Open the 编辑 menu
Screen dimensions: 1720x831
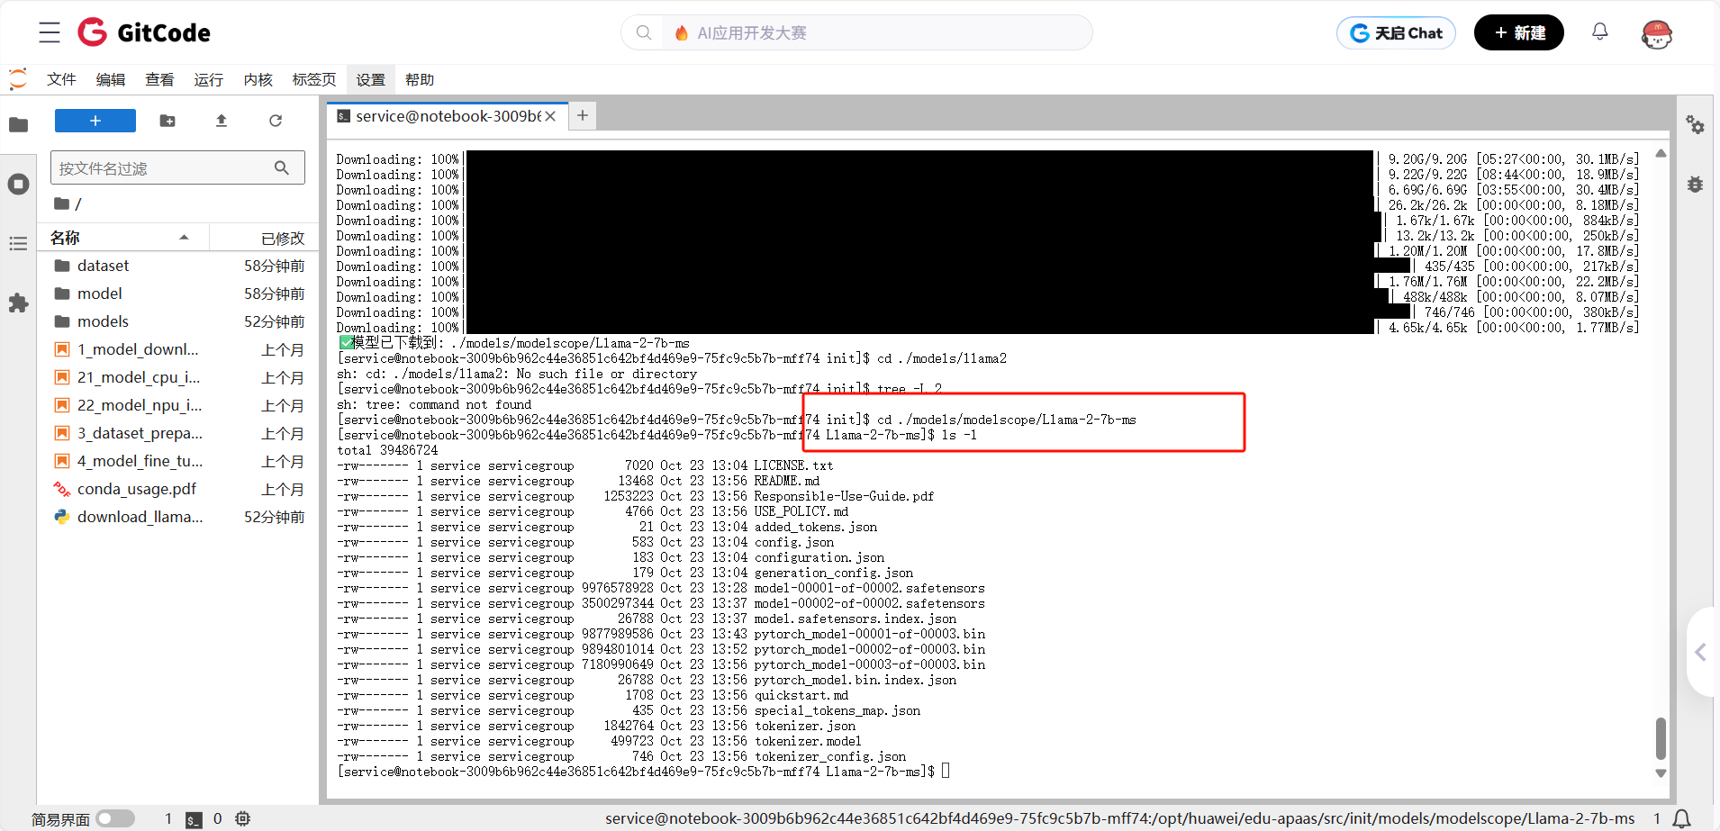coord(111,79)
